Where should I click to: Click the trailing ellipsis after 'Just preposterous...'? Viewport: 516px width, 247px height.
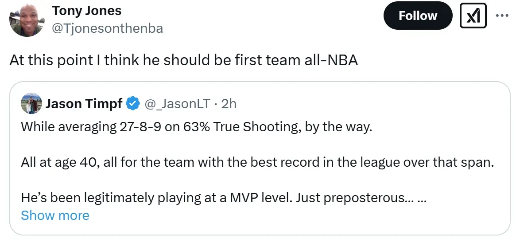(x=422, y=198)
